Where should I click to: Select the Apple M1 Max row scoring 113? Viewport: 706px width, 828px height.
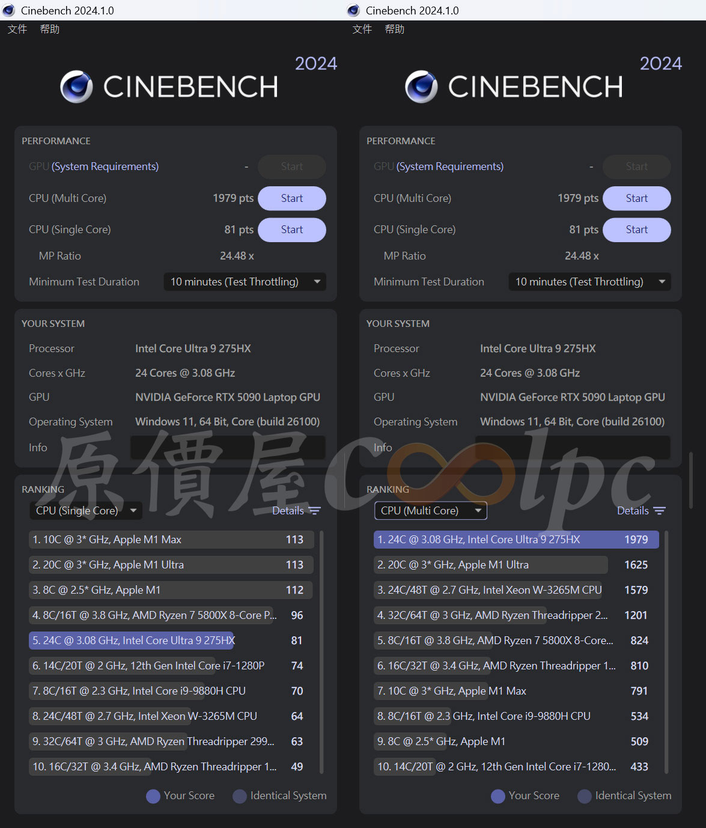point(171,540)
